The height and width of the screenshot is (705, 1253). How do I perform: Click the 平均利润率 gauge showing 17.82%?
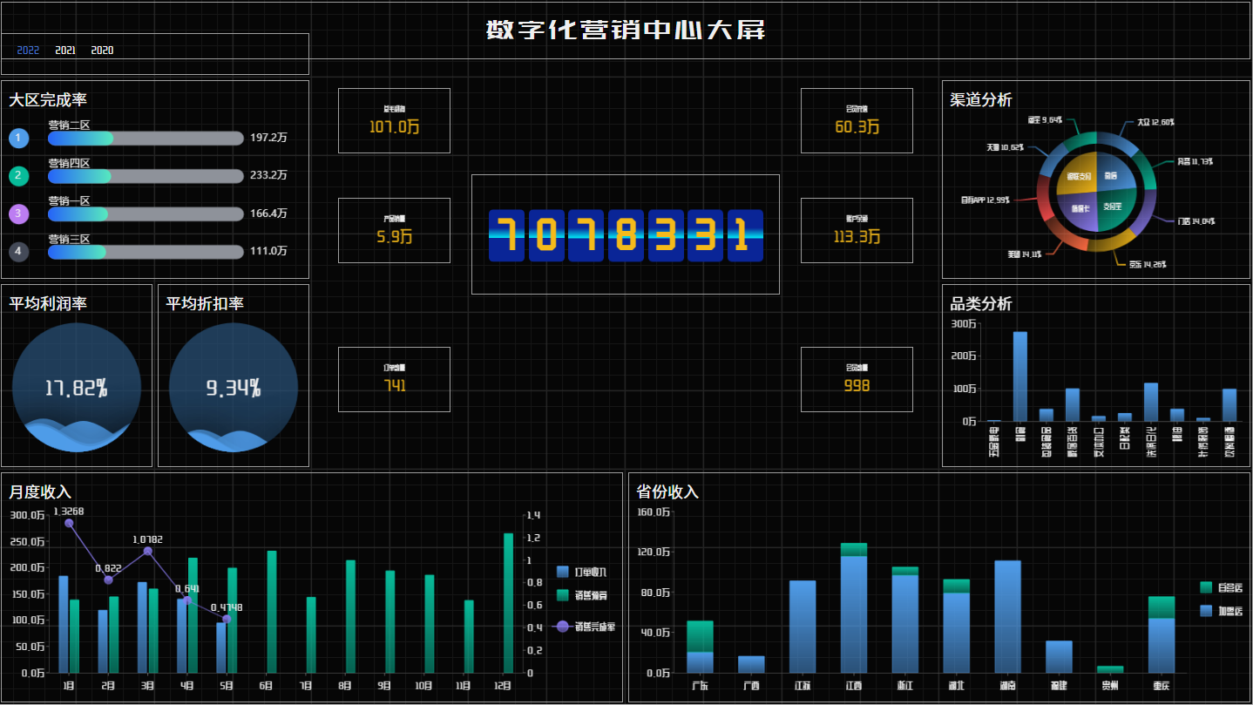pos(77,388)
